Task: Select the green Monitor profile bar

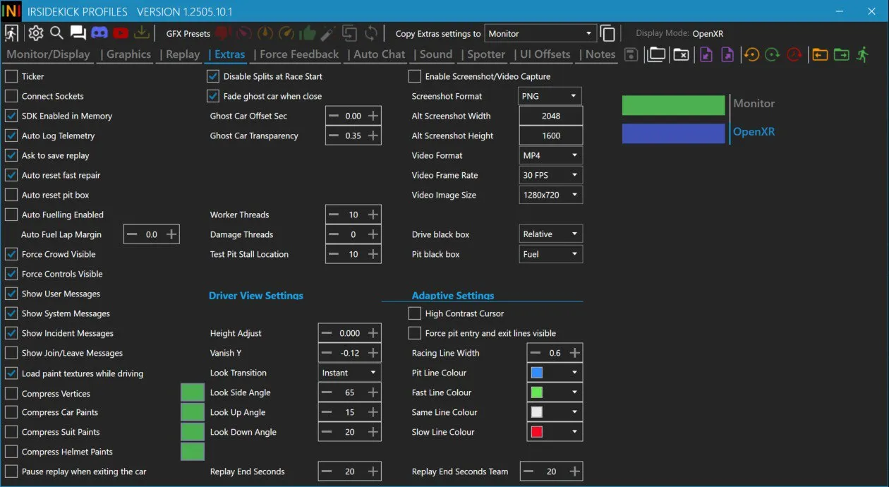Action: click(673, 105)
